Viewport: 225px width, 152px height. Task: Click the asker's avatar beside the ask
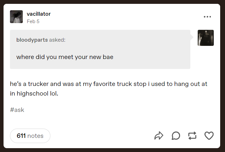click(205, 38)
